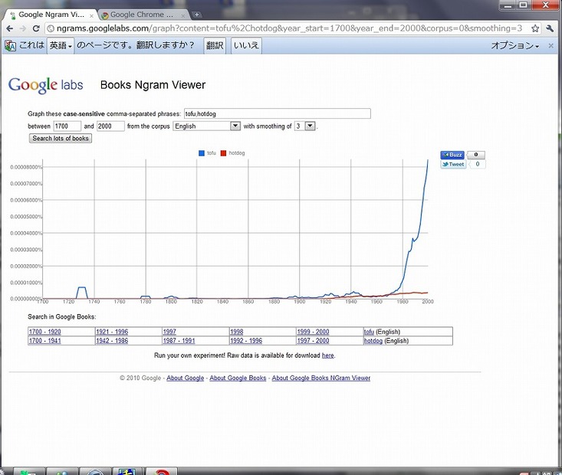Viewport: 562px width, 475px height.
Task: Click the Tweet share button
Action: [x=453, y=164]
